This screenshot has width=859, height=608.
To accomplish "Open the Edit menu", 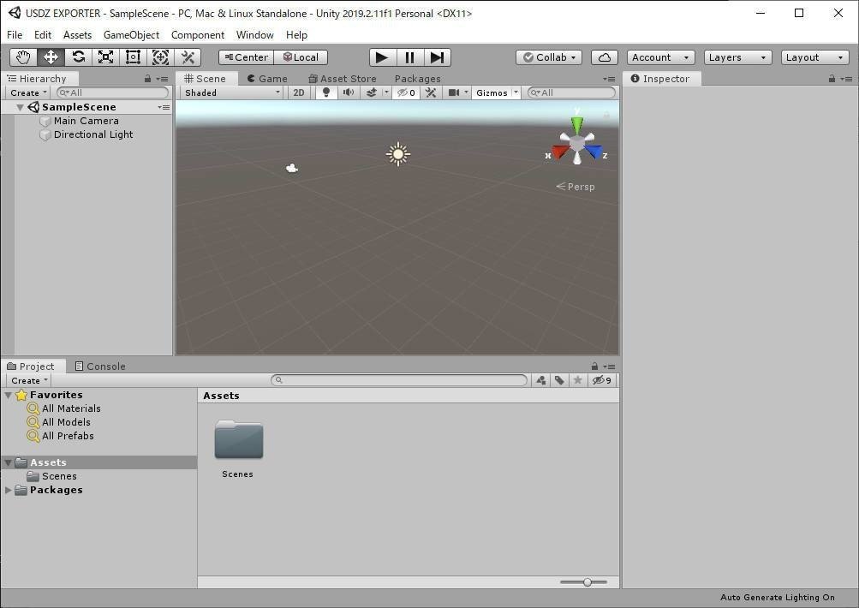I will (43, 34).
